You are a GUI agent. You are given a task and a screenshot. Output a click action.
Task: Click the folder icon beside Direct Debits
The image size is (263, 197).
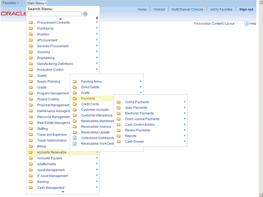click(75, 87)
